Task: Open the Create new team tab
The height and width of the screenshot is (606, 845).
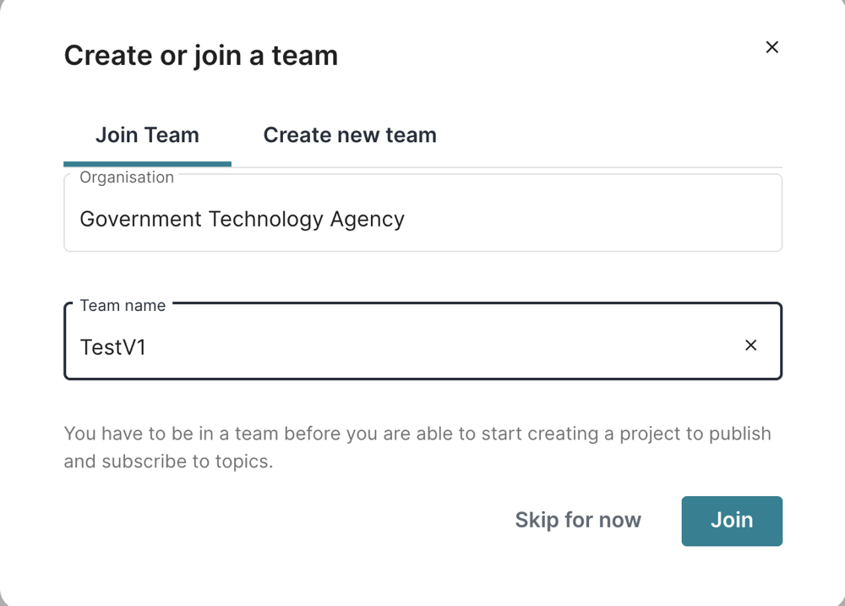Action: pyautogui.click(x=350, y=135)
